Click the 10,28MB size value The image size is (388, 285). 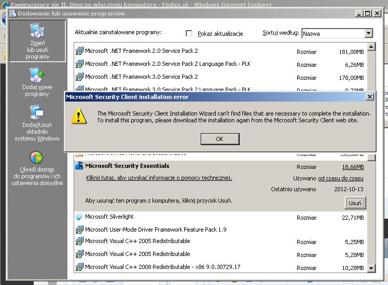point(353,268)
